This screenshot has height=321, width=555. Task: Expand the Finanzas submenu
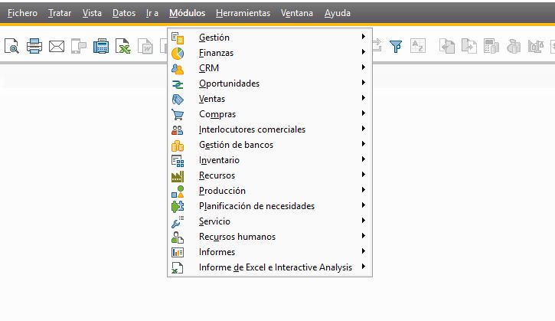[216, 53]
